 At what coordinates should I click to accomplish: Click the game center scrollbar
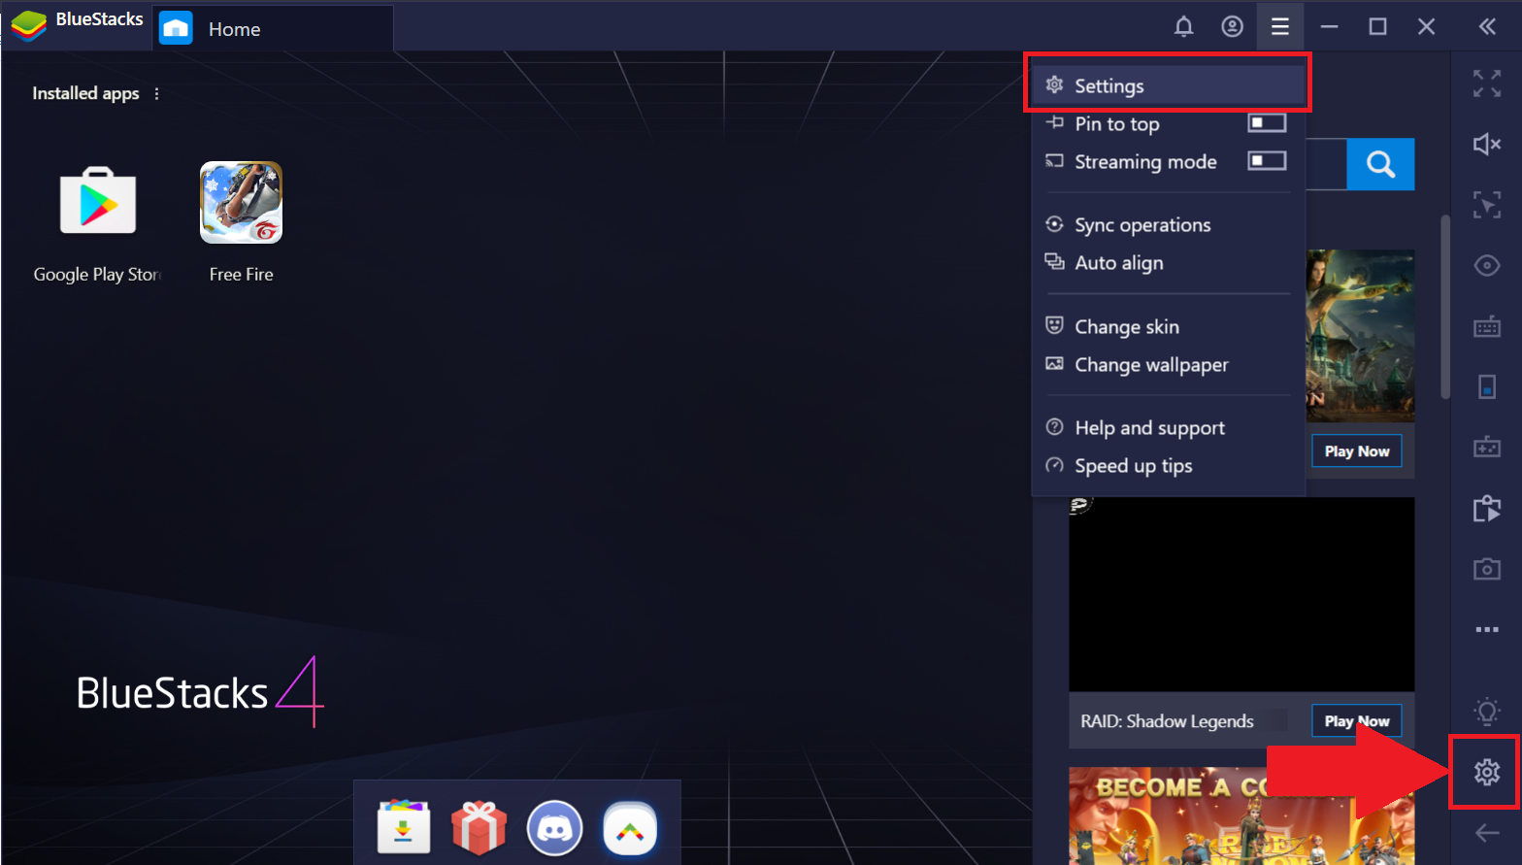click(x=1445, y=307)
